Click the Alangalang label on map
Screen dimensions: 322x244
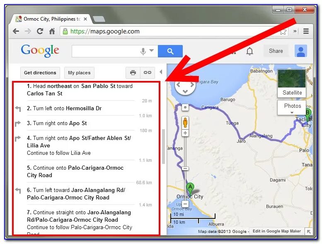tap(261, 136)
